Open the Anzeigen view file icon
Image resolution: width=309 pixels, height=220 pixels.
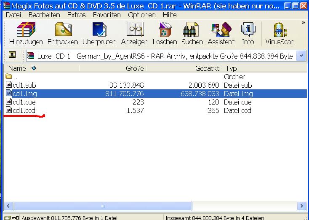click(135, 30)
